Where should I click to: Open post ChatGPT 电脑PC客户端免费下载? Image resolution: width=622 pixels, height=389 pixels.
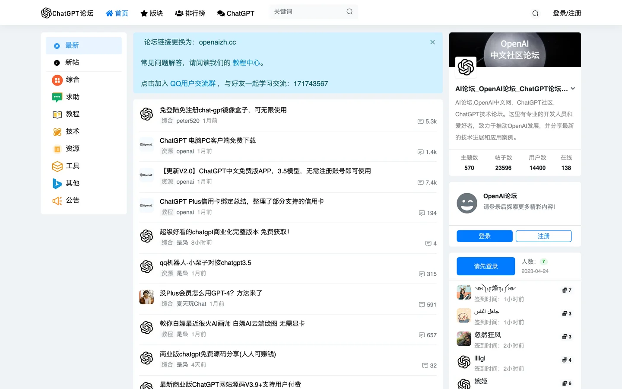click(x=207, y=140)
